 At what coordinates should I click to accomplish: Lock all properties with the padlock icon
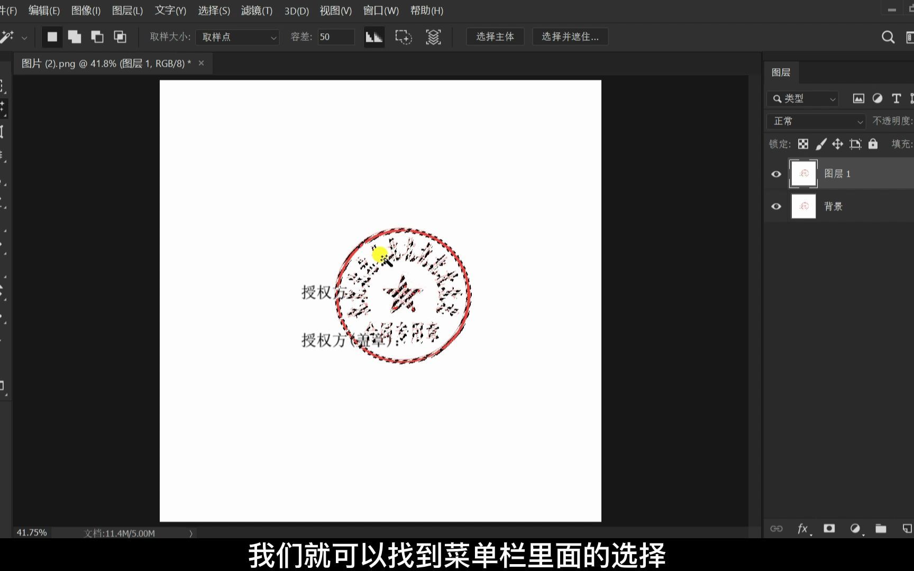coord(873,144)
